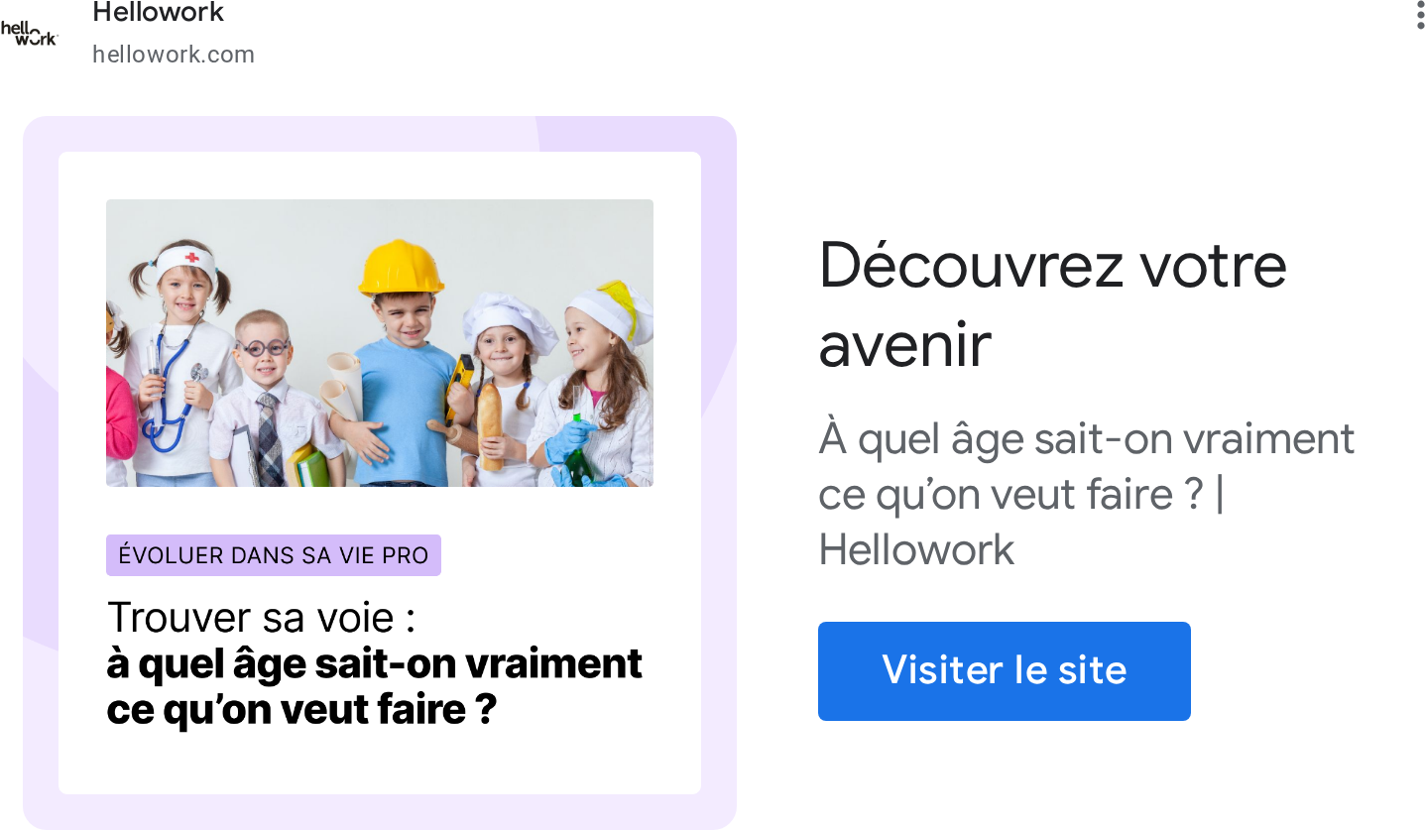Click the boy's yellow hard hat in photo
The image size is (1425, 830).
tap(401, 268)
